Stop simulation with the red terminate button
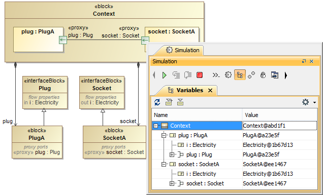The height and width of the screenshot is (195, 323). click(x=200, y=75)
